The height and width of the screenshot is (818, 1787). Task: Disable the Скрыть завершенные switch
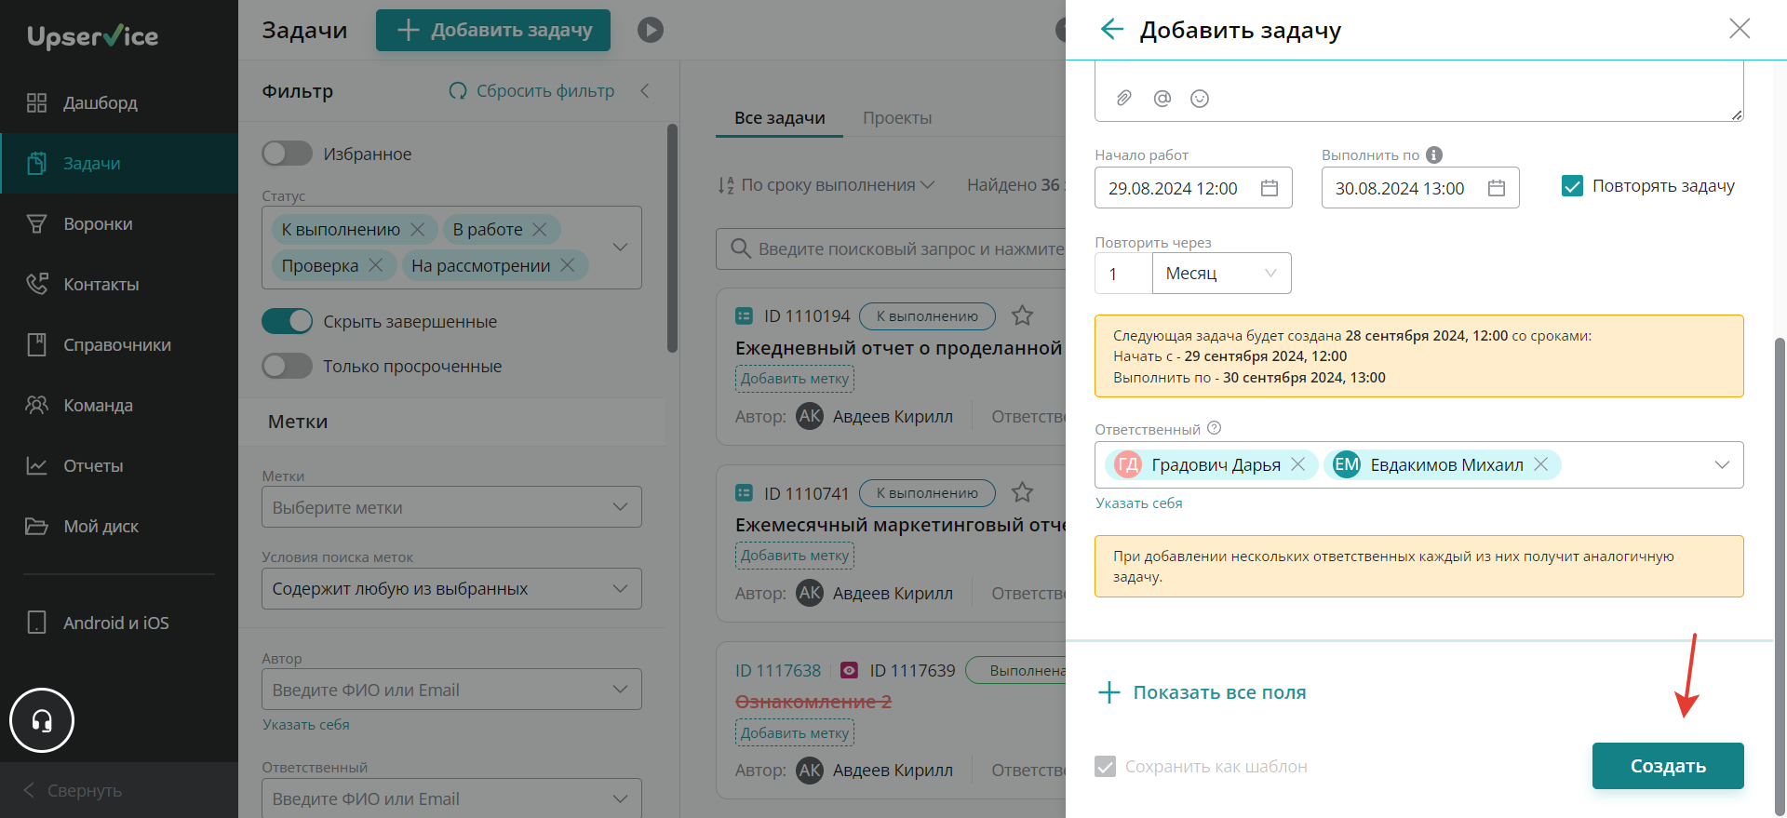pos(287,321)
